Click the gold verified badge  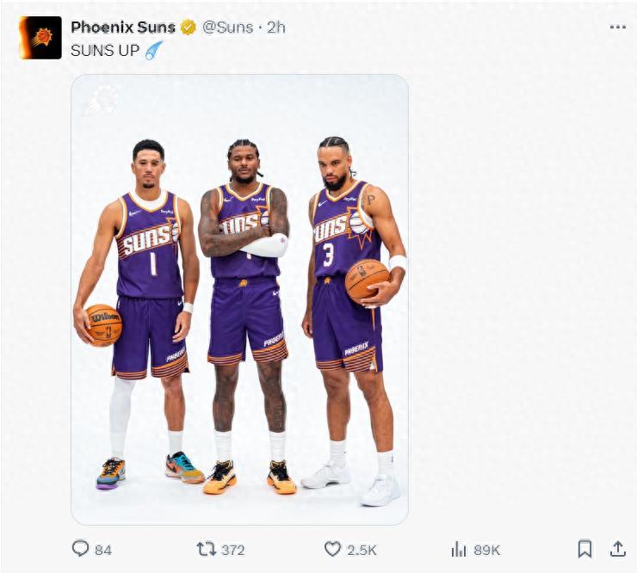click(188, 27)
